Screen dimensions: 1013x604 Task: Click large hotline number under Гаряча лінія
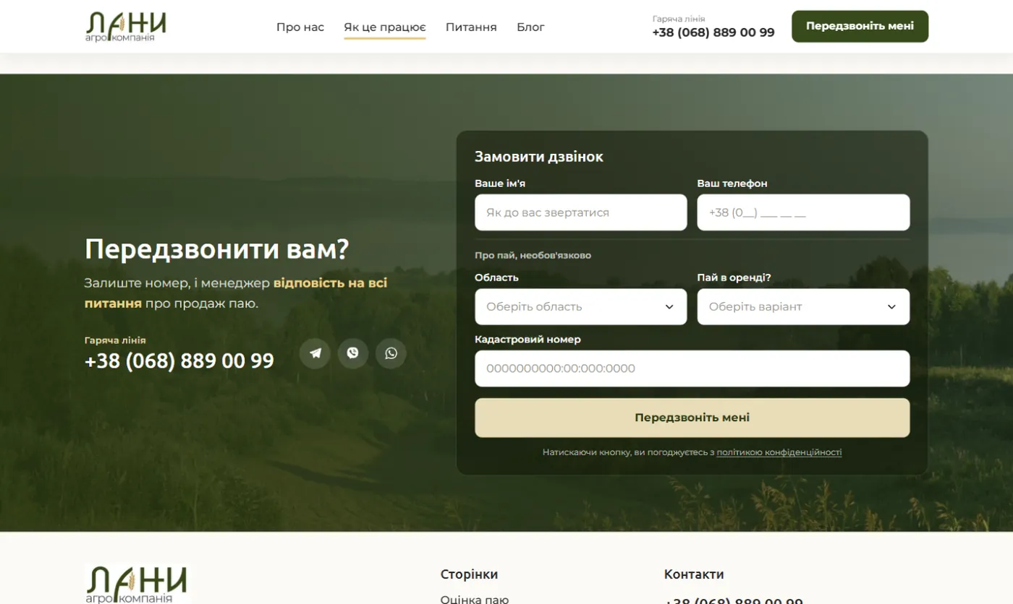179,361
